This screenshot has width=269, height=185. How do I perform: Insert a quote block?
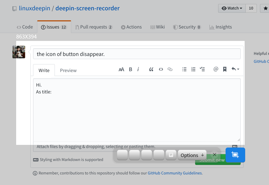[x=151, y=69]
